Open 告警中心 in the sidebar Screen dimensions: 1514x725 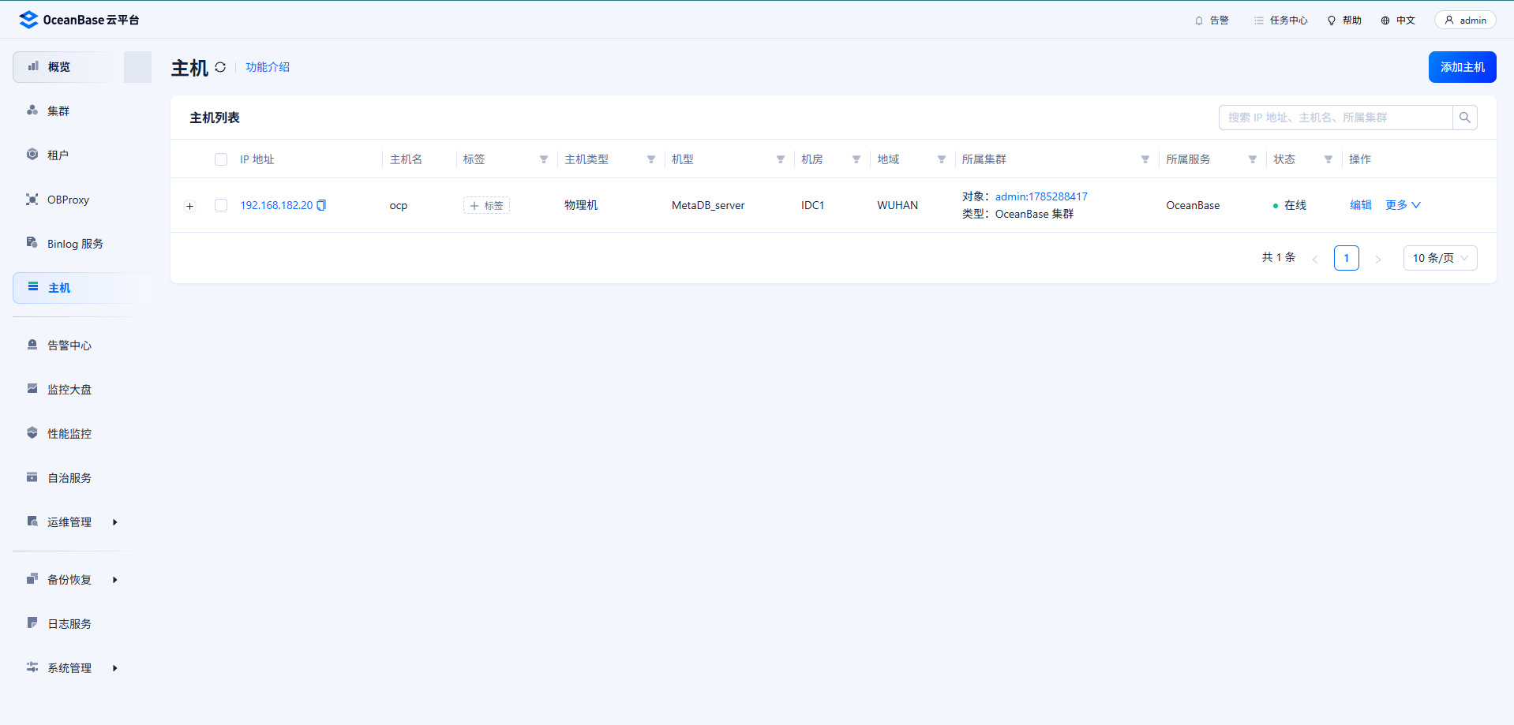point(82,346)
